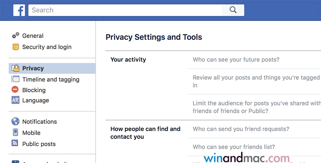Click the Mobile phone icon

pos(15,133)
